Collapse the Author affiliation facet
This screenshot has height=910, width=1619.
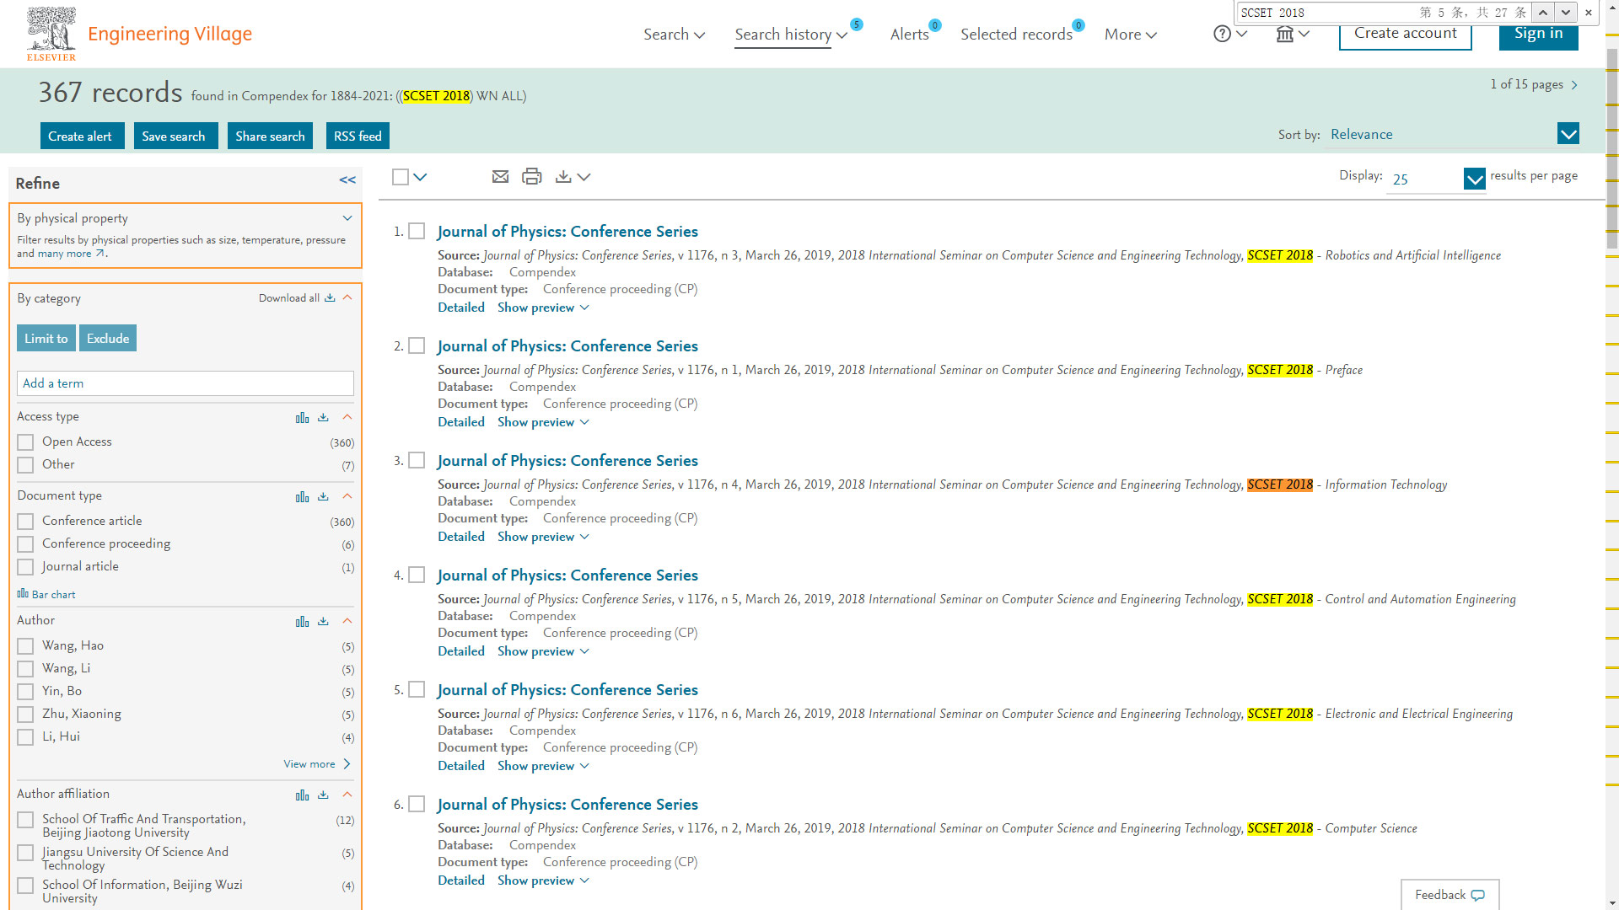tap(347, 795)
